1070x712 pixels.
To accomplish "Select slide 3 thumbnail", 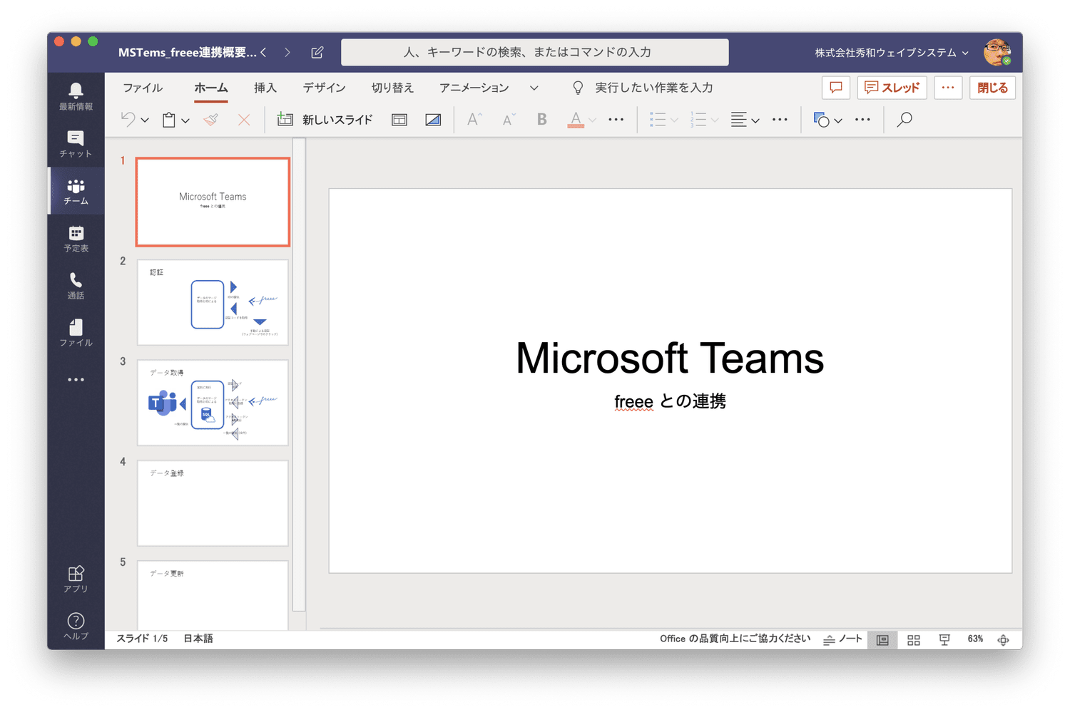I will pyautogui.click(x=213, y=403).
